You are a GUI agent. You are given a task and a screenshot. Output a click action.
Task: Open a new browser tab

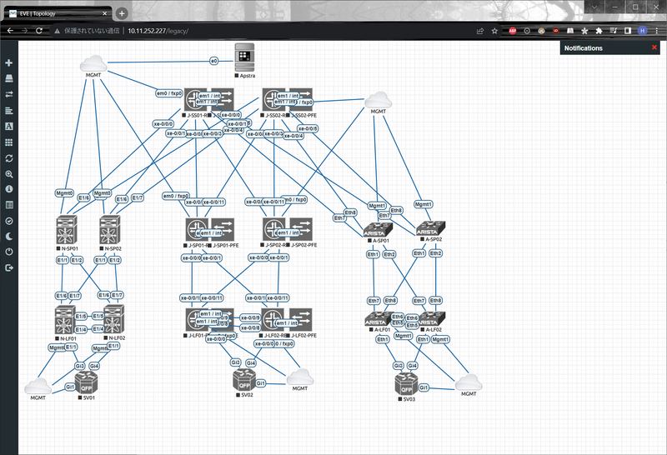122,13
